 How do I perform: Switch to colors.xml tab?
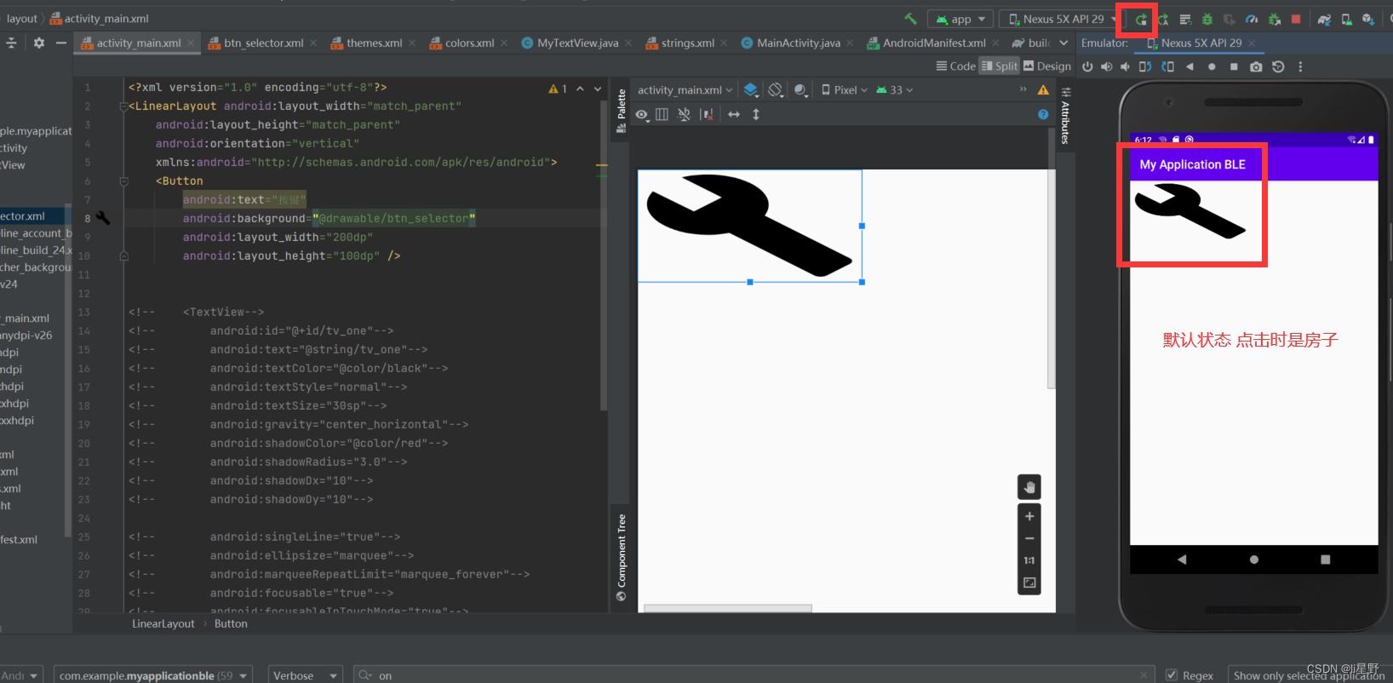468,43
